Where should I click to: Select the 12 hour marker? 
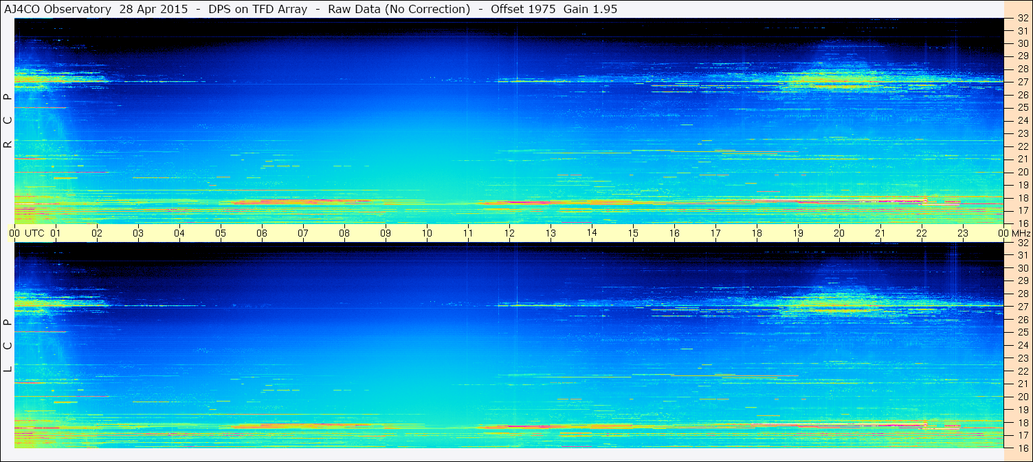509,233
